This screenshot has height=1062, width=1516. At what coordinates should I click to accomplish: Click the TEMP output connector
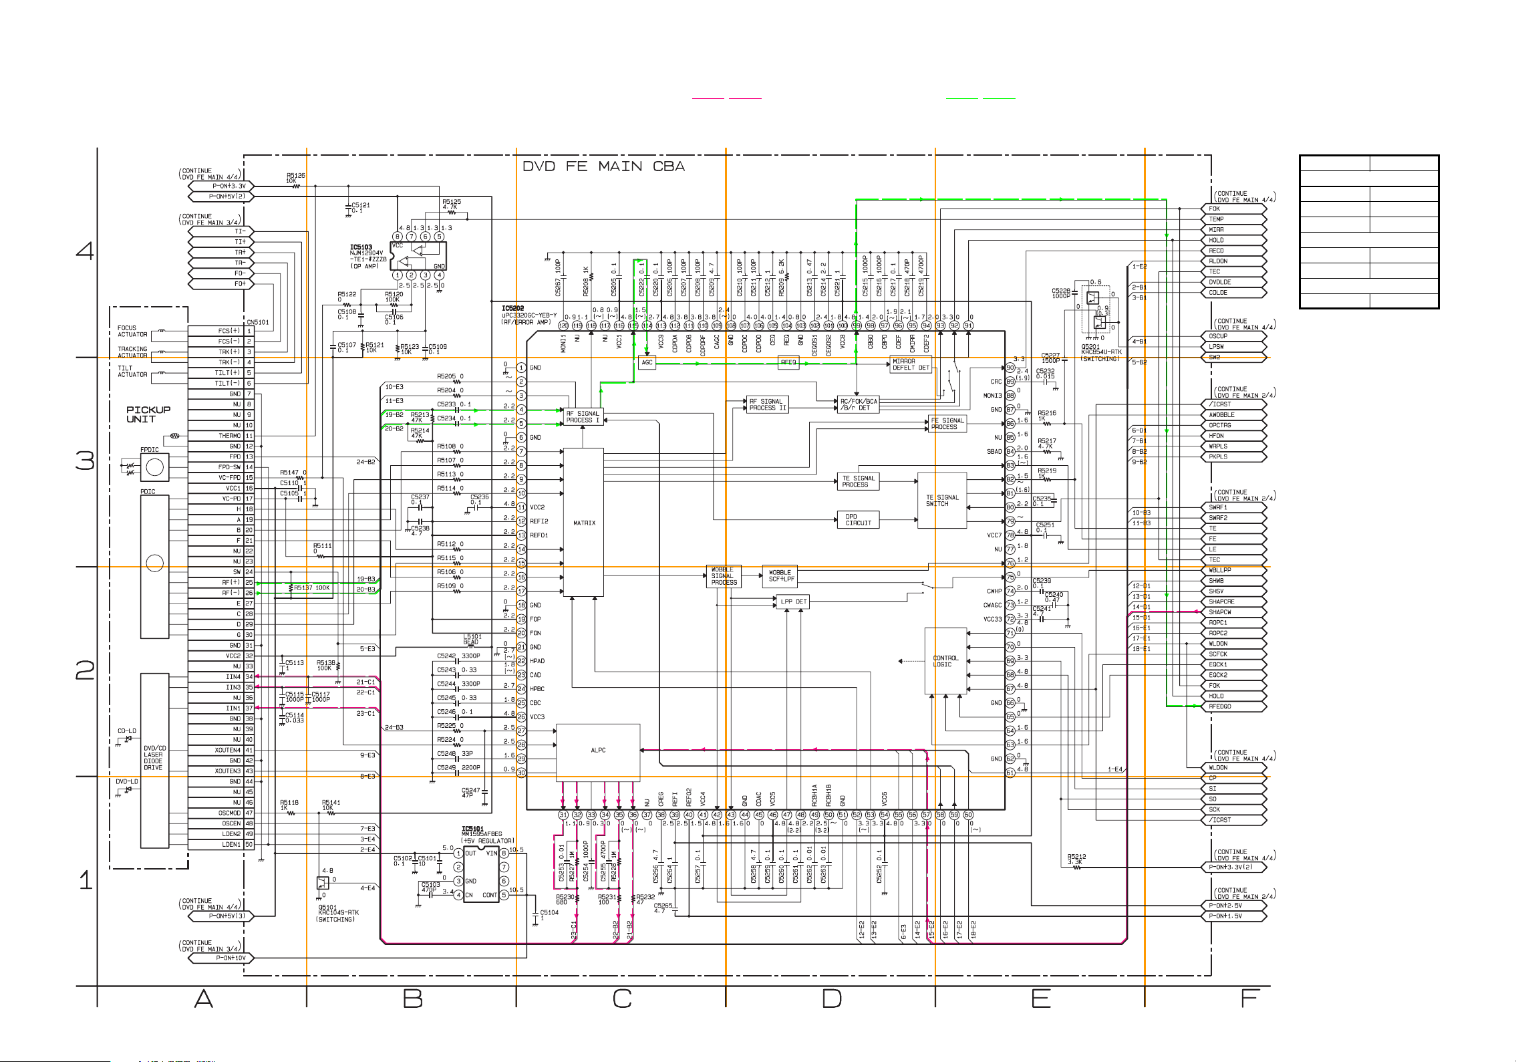tap(1235, 219)
